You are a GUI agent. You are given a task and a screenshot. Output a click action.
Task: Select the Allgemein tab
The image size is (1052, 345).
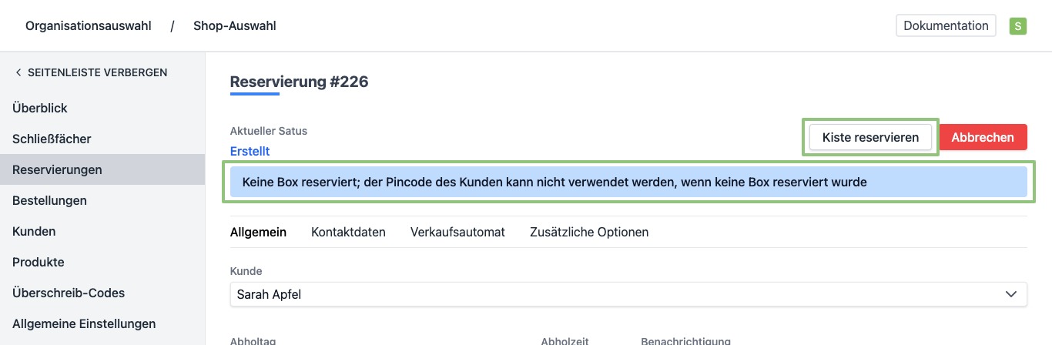[x=258, y=232]
